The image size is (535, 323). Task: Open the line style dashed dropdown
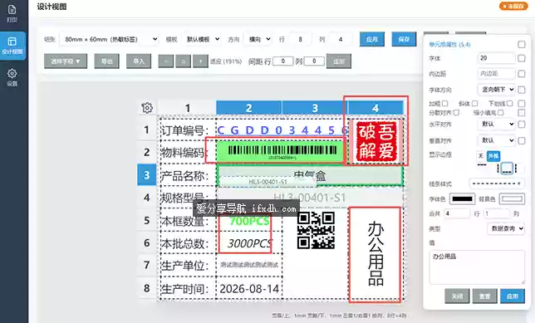[497, 184]
